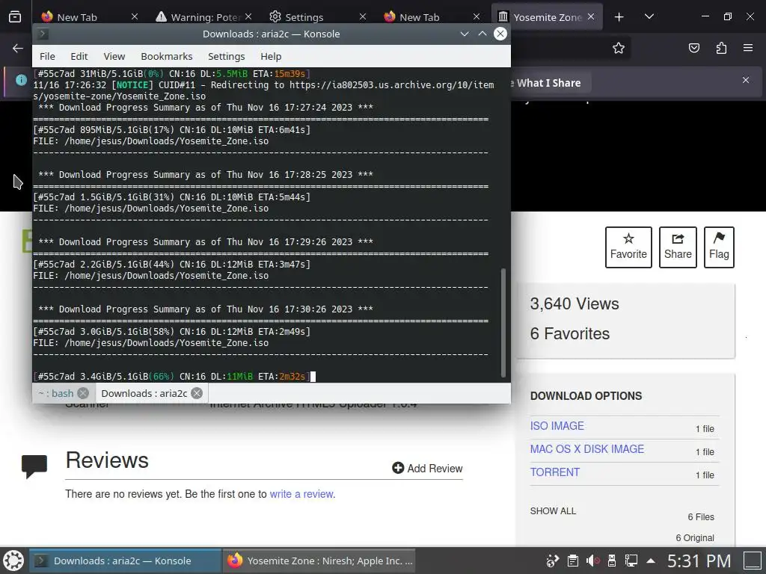Click the Share button on archive page

click(678, 247)
